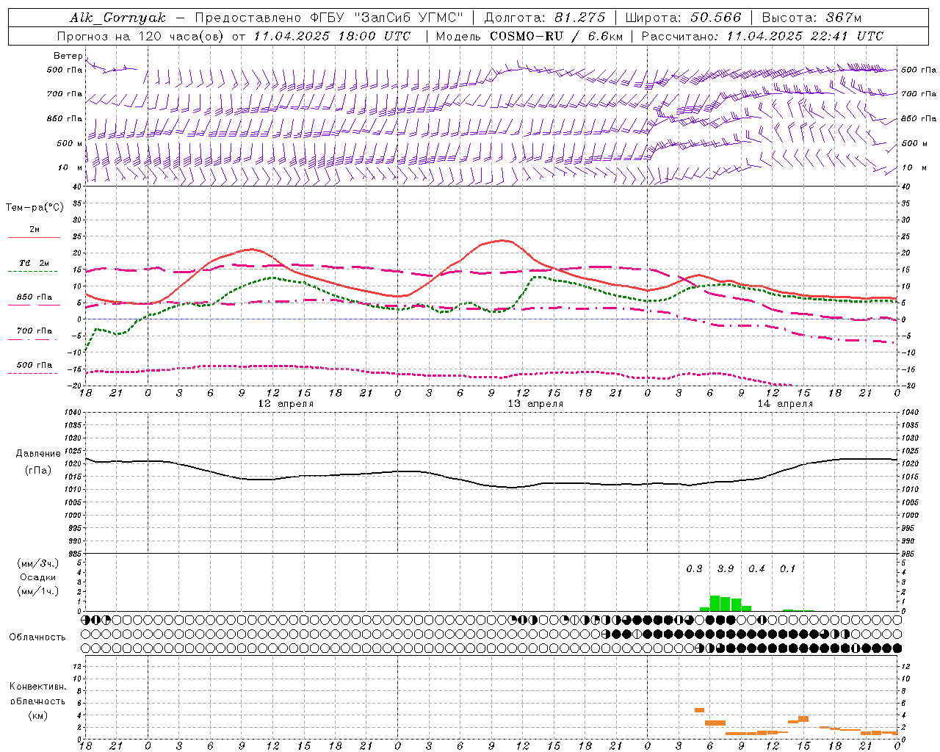This screenshot has height=752, width=940.
Task: Click the 'Рассчитано: 11.04.2025 22:41 UTC' text
Action: (762, 36)
